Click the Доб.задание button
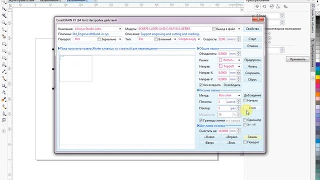The width and height of the screenshot is (320, 180). (x=252, y=95)
